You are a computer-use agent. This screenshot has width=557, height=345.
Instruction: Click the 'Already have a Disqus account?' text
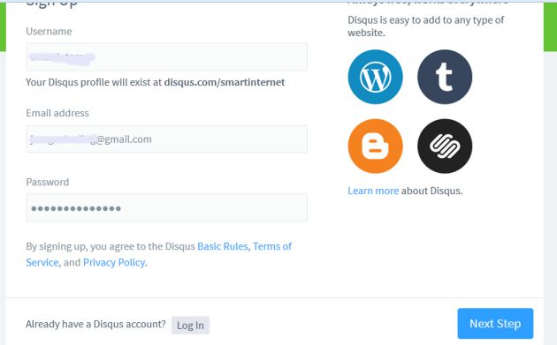95,324
